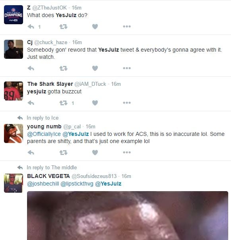Open the @lipstickthvg mention link
This screenshot has width=231, height=240.
[x=77, y=184]
